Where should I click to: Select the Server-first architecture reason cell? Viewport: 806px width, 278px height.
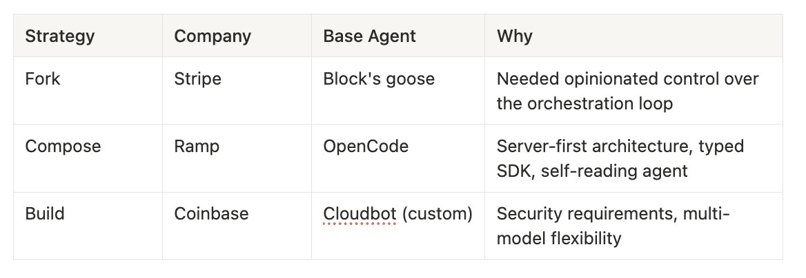click(x=633, y=158)
